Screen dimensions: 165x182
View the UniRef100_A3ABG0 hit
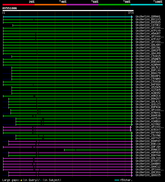point(148,122)
